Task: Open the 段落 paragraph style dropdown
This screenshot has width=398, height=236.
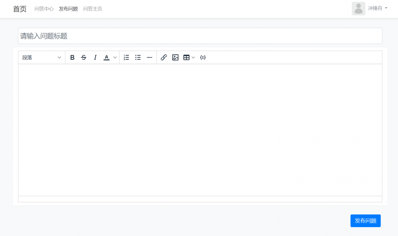Action: pos(42,57)
